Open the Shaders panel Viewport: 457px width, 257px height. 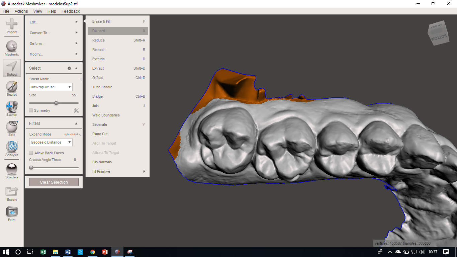(x=12, y=171)
